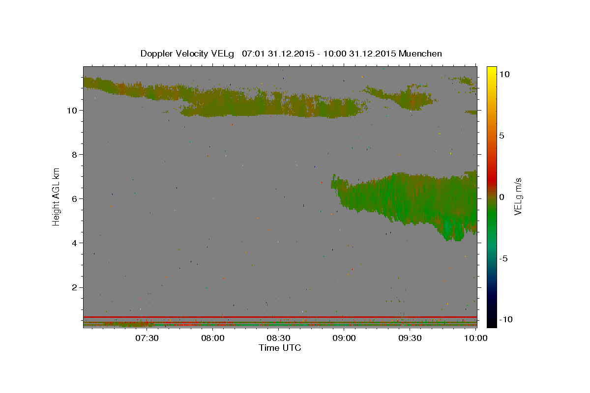Click the red horizontal line near the surface

pos(280,317)
